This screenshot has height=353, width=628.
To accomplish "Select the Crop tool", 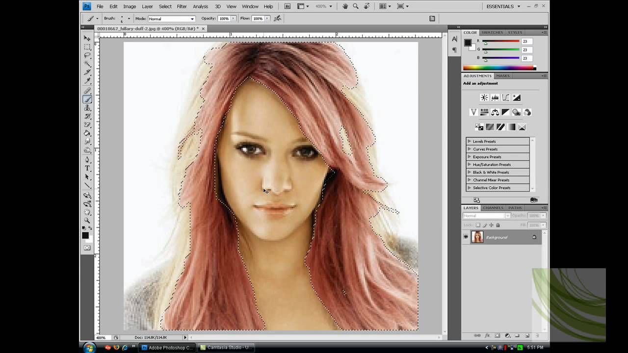I will coord(87,73).
